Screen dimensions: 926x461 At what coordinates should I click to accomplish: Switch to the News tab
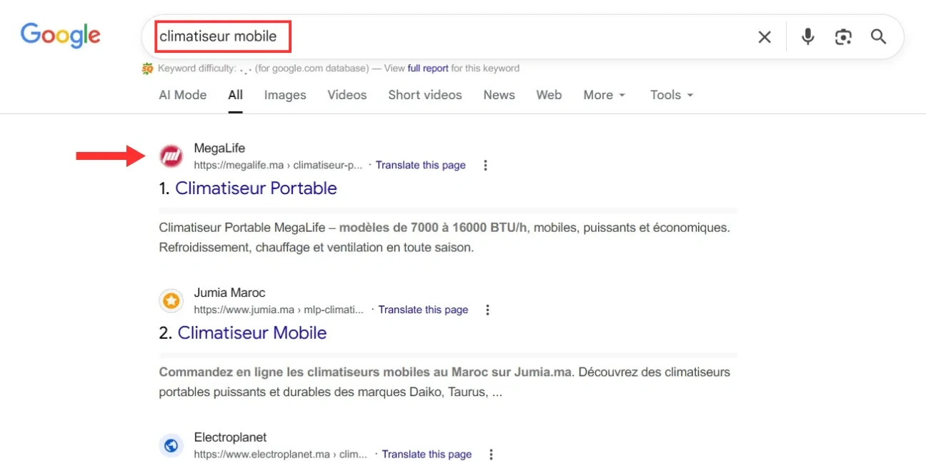(499, 95)
